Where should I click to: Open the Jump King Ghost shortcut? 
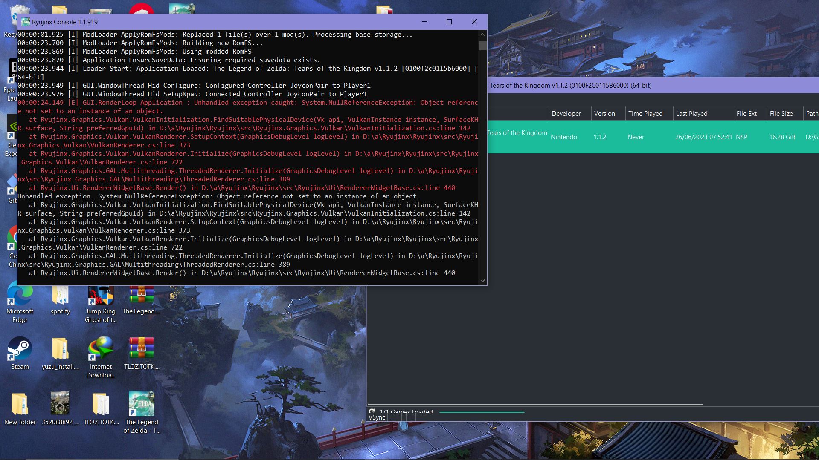point(101,296)
